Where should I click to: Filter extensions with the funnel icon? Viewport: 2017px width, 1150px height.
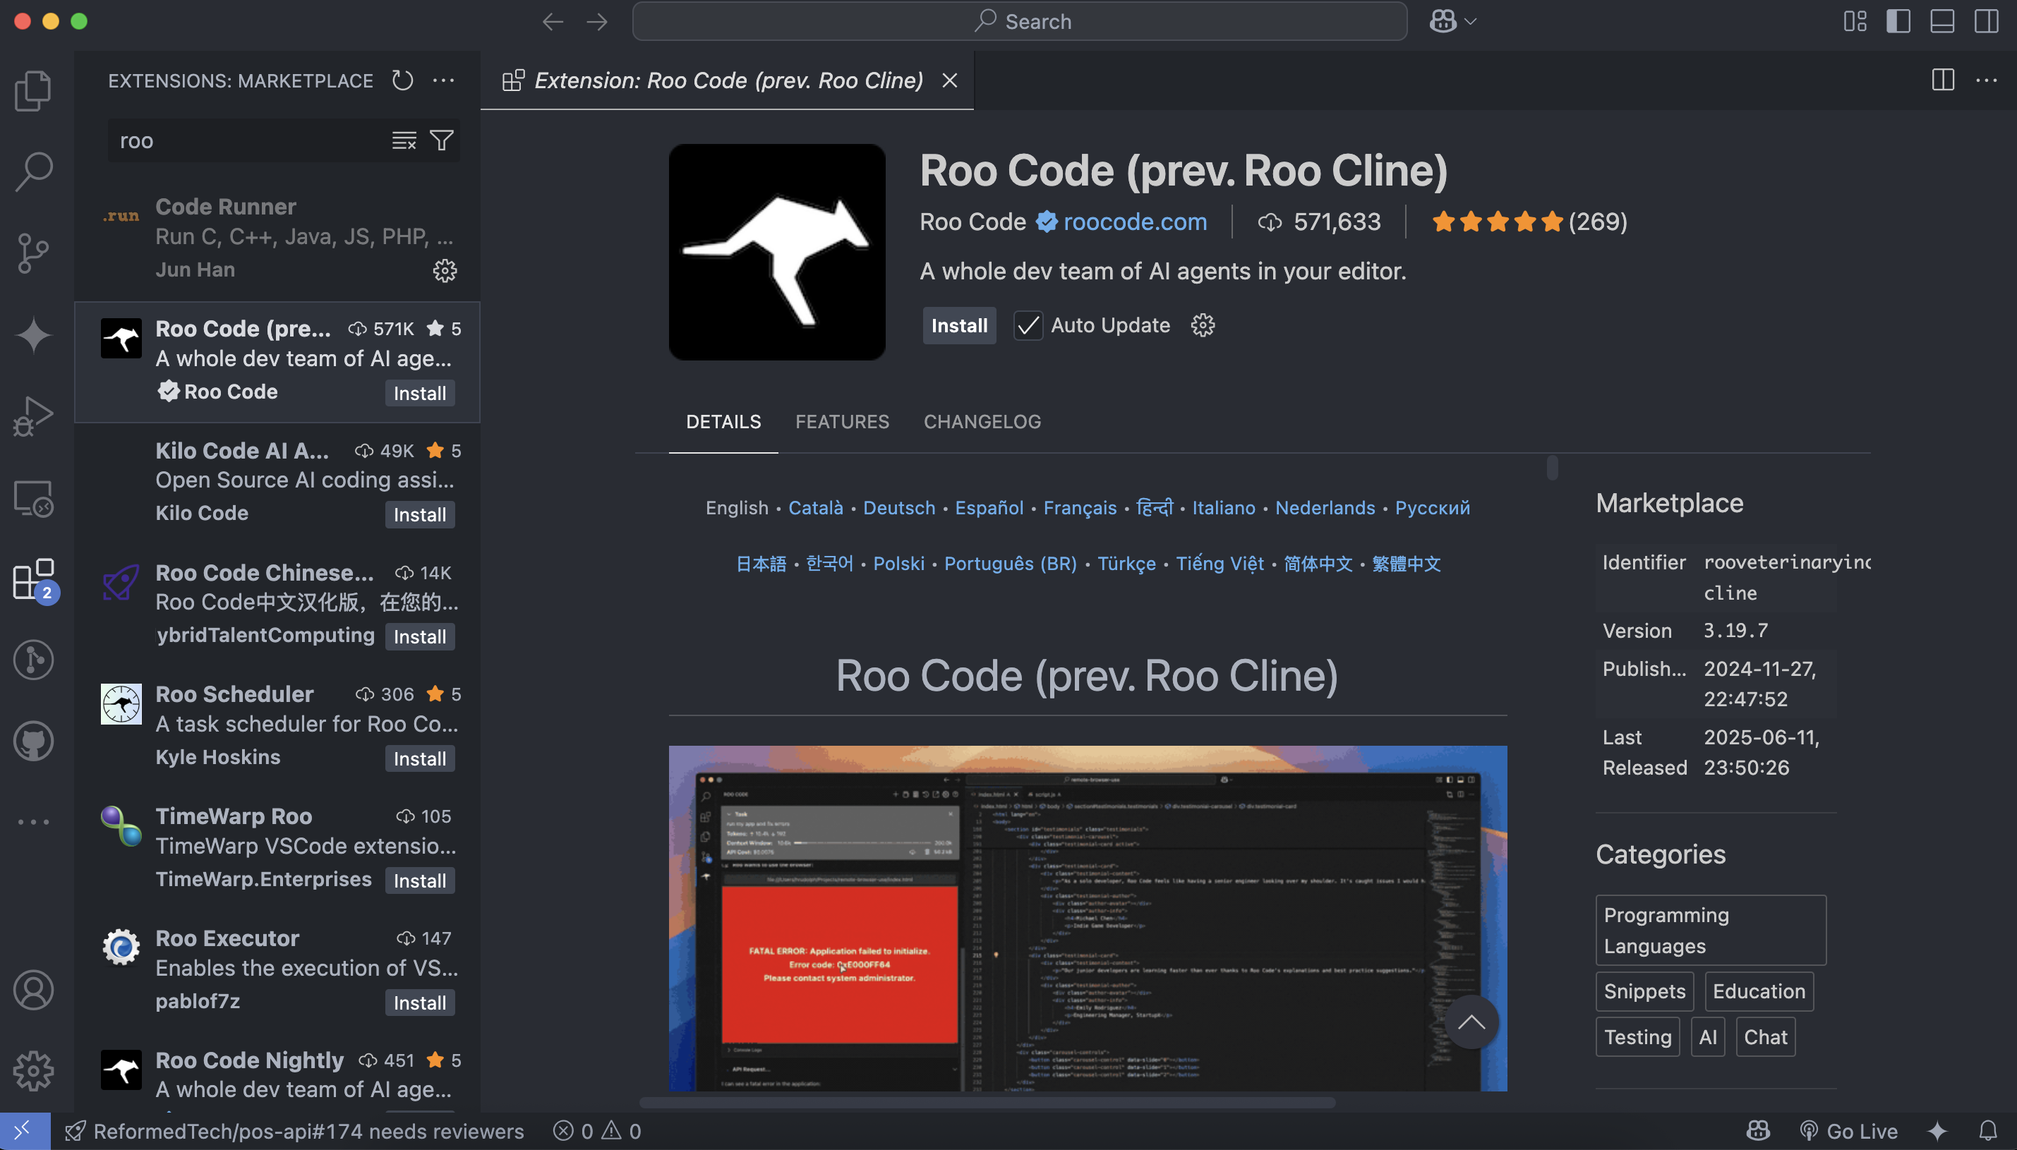point(442,140)
